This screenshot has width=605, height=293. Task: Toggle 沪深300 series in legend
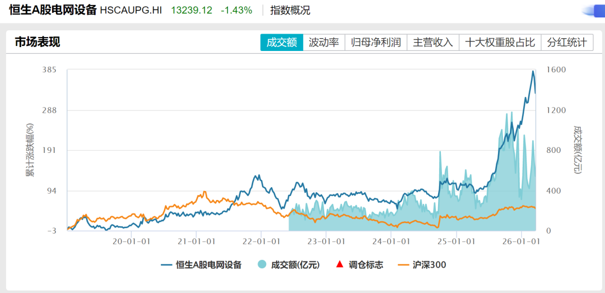(x=429, y=265)
